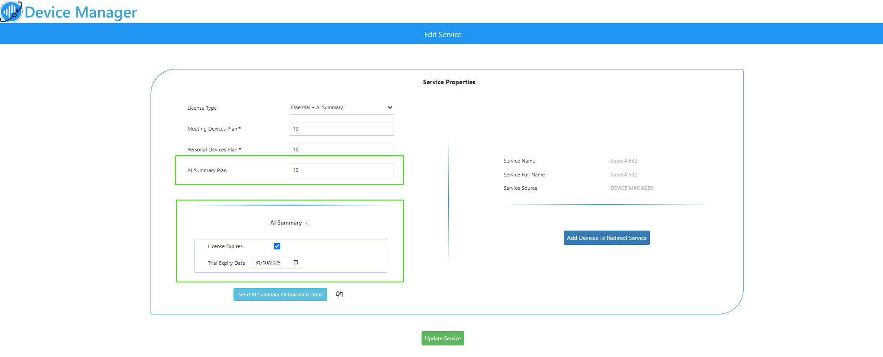Copy onboarding email link icon

point(340,294)
